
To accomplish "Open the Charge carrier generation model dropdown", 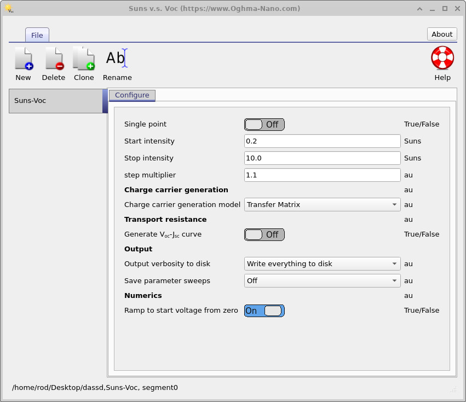I will pyautogui.click(x=322, y=204).
